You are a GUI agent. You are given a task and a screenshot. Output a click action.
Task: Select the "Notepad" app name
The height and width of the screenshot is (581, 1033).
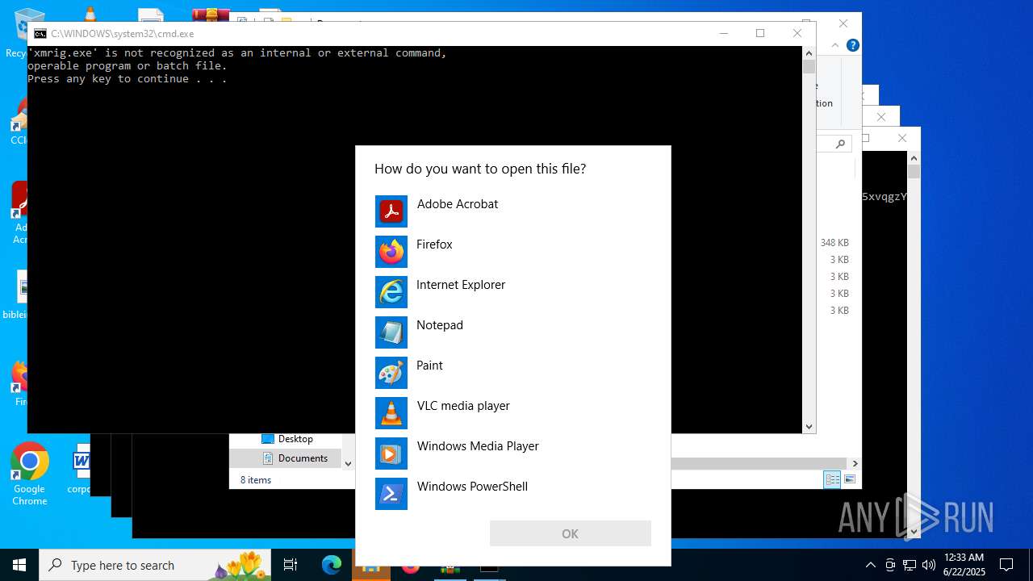440,325
